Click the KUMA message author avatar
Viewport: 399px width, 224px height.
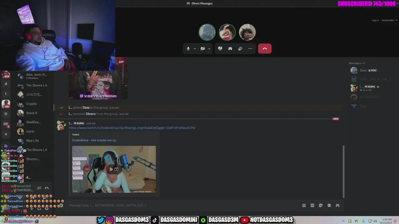[61, 125]
